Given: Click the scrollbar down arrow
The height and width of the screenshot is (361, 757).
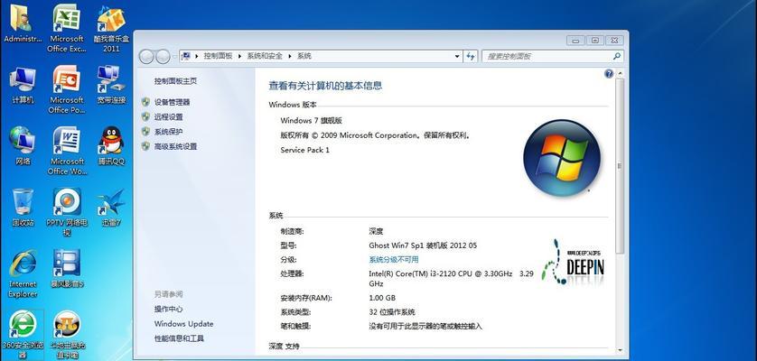Looking at the screenshot, I should (x=620, y=351).
